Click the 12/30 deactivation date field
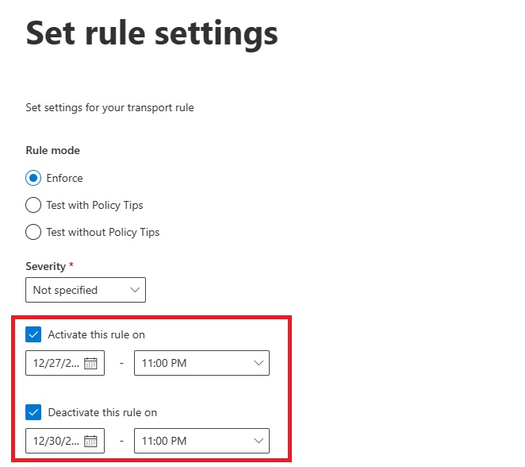 point(56,441)
